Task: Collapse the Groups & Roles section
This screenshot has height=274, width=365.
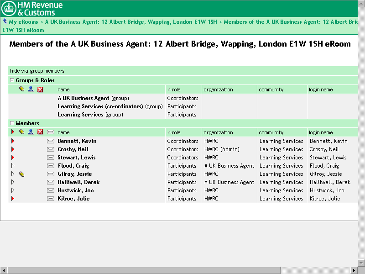Action: pos(12,80)
